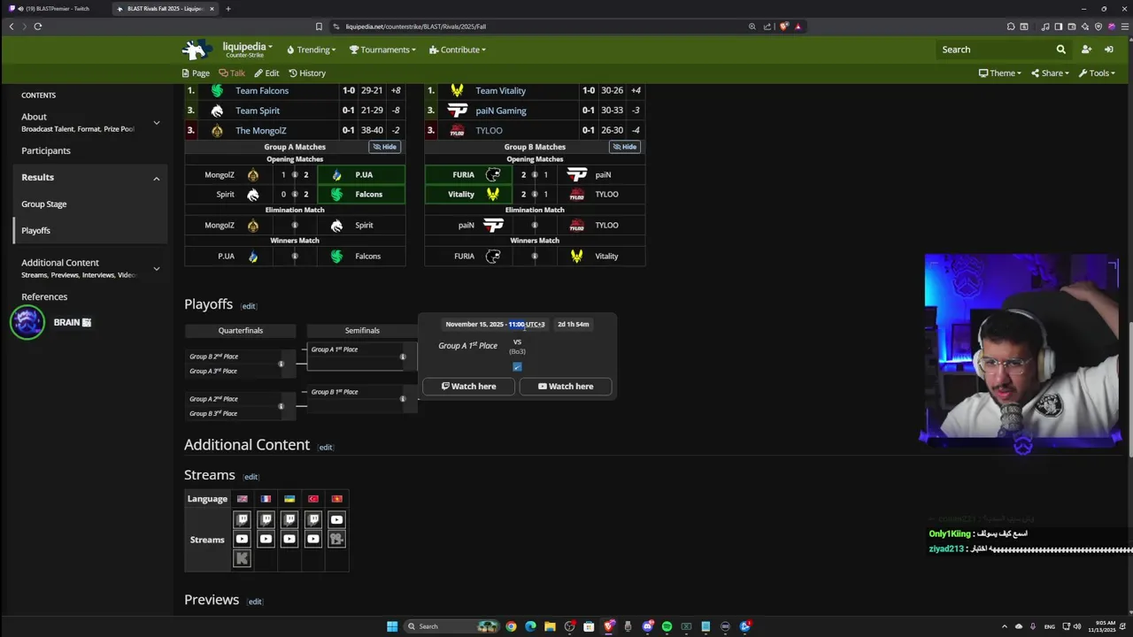Hide the Group A Matches section
This screenshot has height=637, width=1133.
click(x=385, y=147)
